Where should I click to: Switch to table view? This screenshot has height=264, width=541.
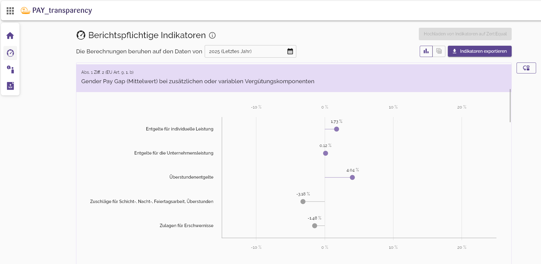point(439,51)
